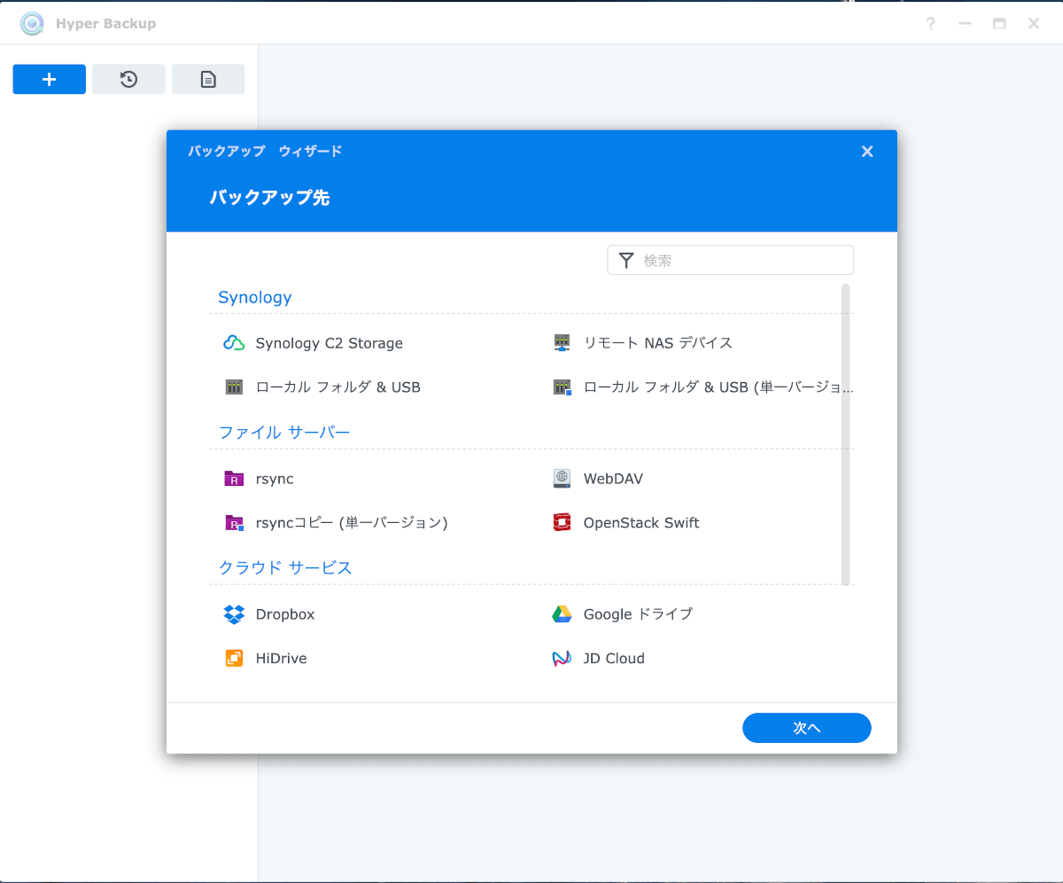
Task: Select the ローカル フォルダ & USB label
Action: pos(338,387)
